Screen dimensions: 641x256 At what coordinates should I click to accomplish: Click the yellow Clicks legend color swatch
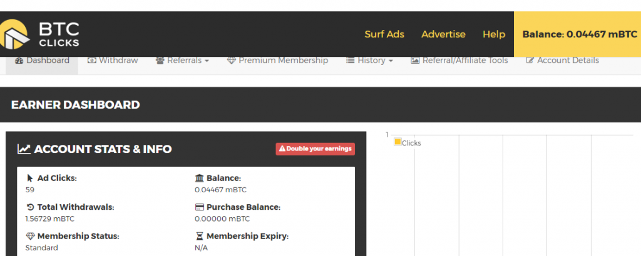(x=397, y=142)
